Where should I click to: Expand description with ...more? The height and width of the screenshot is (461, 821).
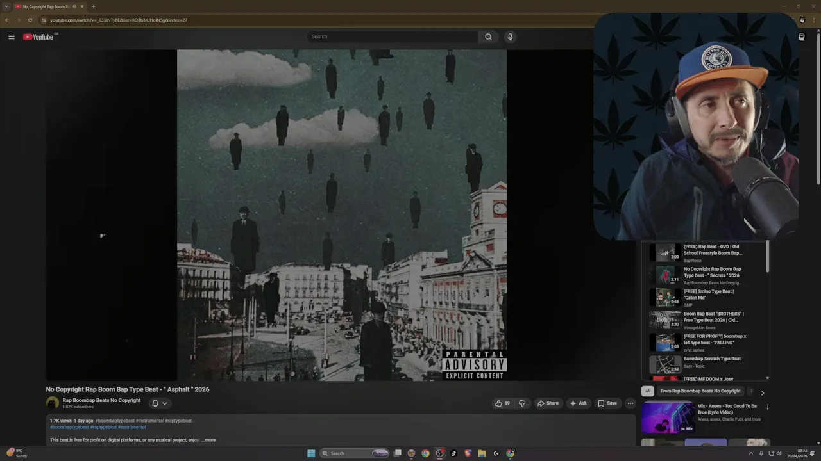(x=208, y=440)
